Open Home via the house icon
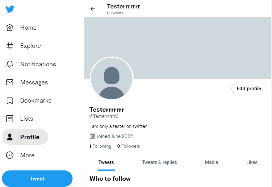Screen dimensions: 272x187 10,28
